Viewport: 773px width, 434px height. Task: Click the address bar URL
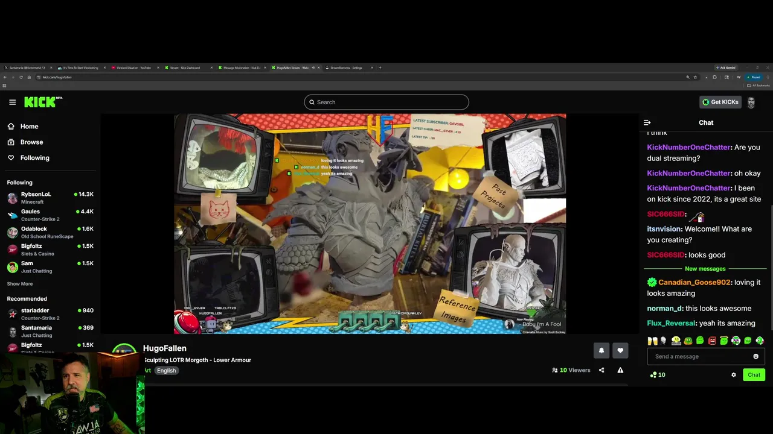tap(57, 77)
